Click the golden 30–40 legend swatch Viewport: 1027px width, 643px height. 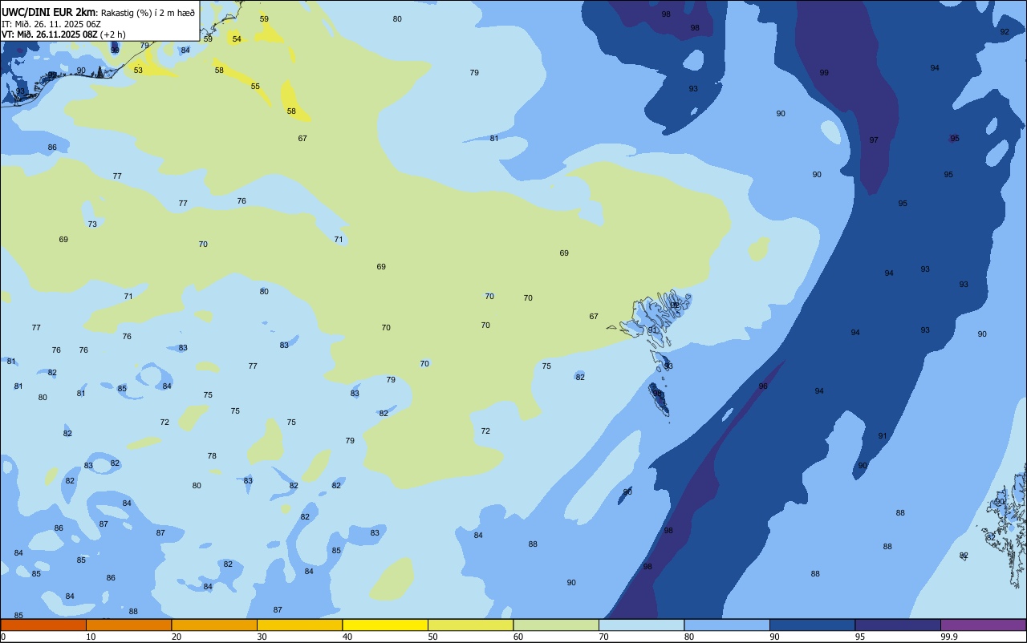(299, 625)
